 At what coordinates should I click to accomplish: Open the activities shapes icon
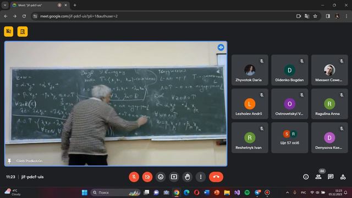coord(343,177)
